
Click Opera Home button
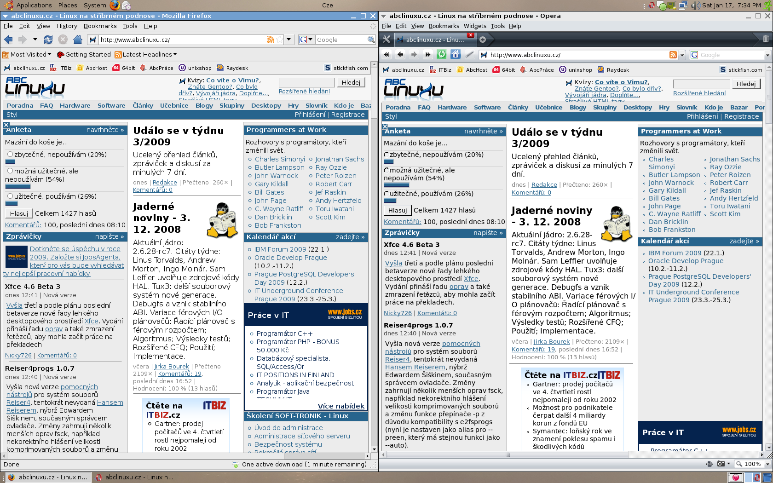456,55
